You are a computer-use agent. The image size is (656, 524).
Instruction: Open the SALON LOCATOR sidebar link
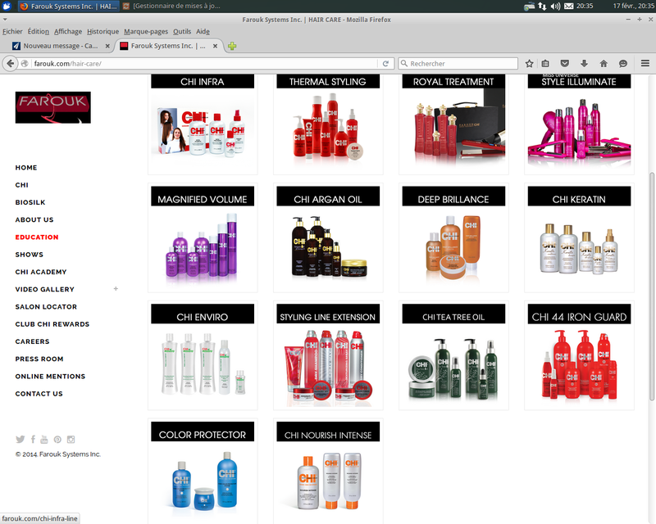(x=46, y=307)
